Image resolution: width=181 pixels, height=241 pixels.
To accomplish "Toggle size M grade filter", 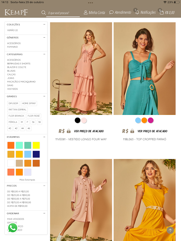I will [22, 122].
